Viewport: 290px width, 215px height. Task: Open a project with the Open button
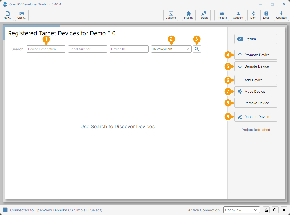click(22, 15)
